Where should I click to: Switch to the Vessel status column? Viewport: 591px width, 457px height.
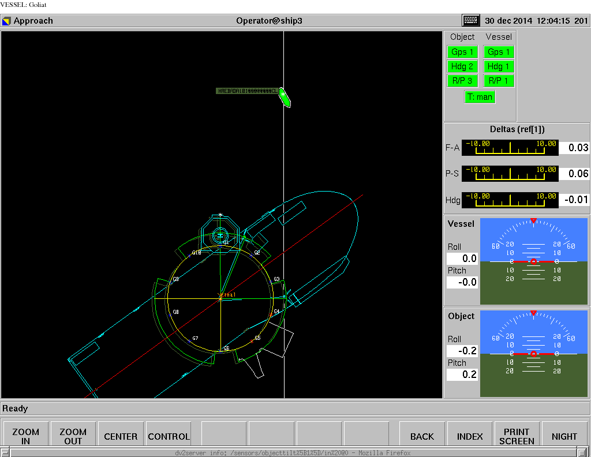point(498,36)
